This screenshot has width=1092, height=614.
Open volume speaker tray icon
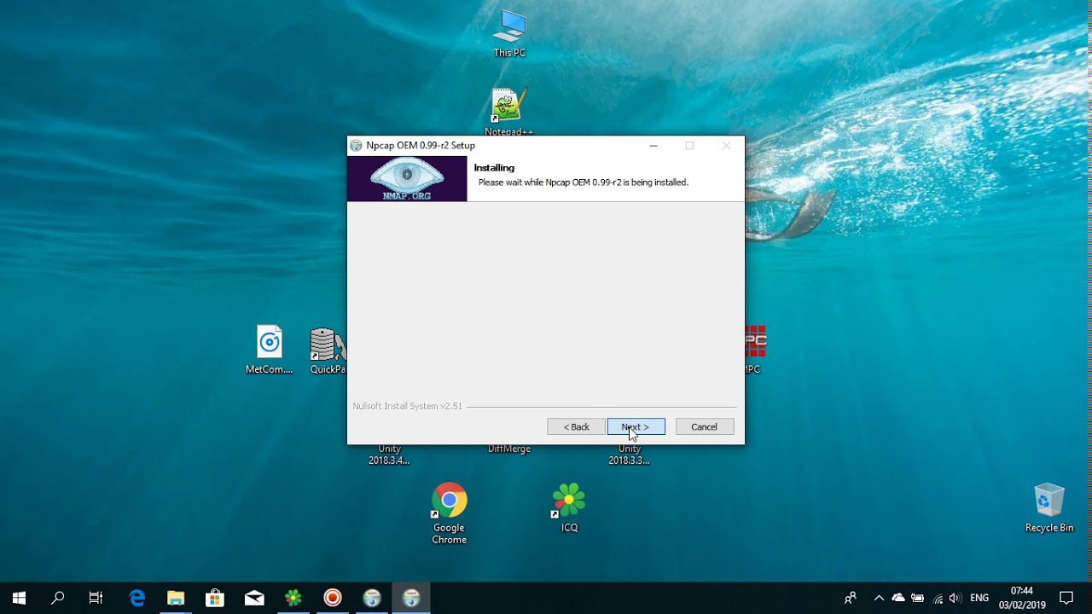955,598
